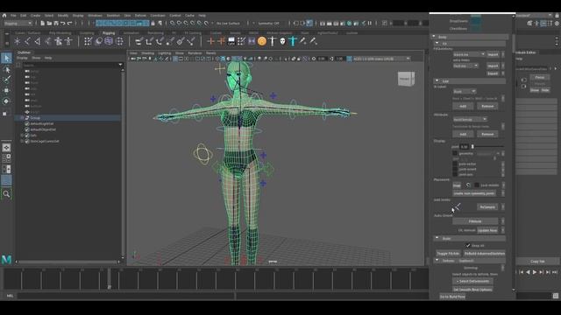Click the Export button
Image resolution: width=561 pixels, height=315 pixels.
pos(493,73)
